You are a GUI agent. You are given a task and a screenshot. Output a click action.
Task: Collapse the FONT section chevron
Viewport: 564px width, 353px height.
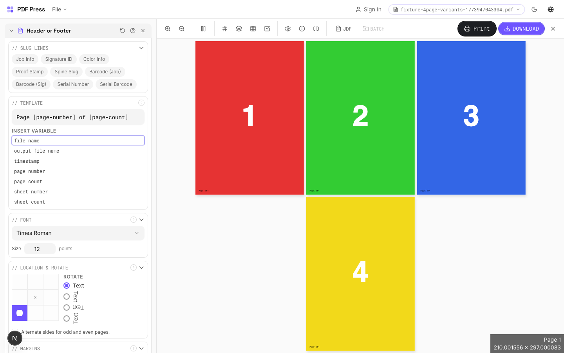coord(141,220)
